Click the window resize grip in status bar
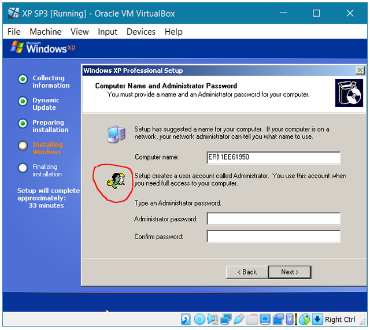This screenshot has width=370, height=330. pos(362,322)
